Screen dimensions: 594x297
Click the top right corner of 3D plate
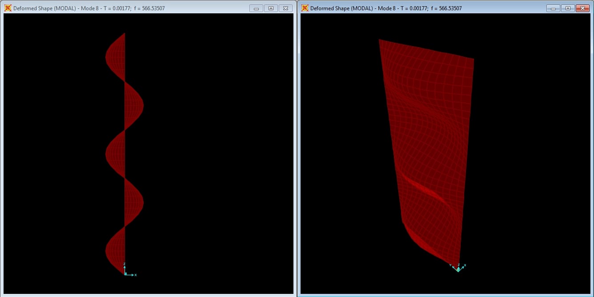(x=473, y=60)
